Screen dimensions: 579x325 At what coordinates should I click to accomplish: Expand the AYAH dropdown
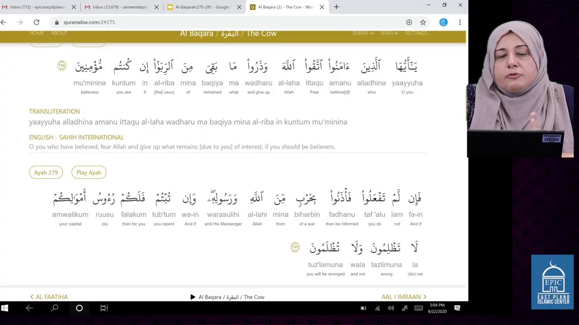389,33
